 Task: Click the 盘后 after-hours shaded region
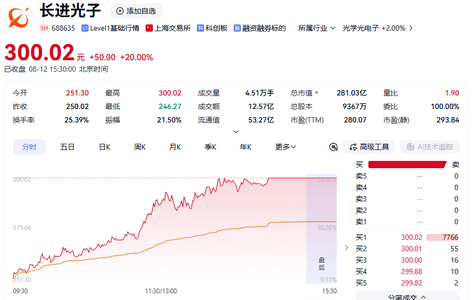tap(322, 229)
